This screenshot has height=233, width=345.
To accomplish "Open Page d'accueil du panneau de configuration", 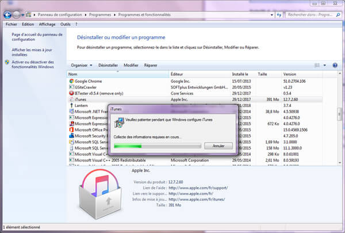I will coord(37,37).
